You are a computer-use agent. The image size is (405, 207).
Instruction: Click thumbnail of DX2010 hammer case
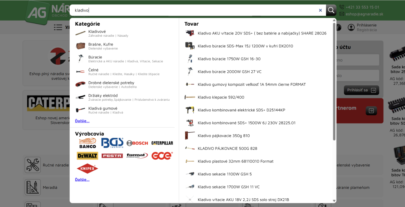pyautogui.click(x=190, y=46)
